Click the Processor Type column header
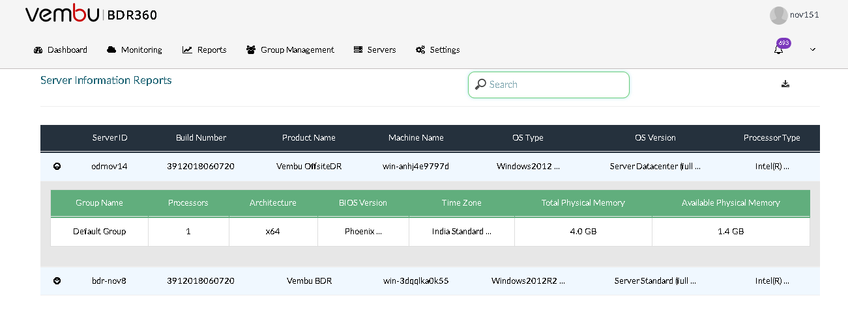This screenshot has height=313, width=848. click(772, 138)
